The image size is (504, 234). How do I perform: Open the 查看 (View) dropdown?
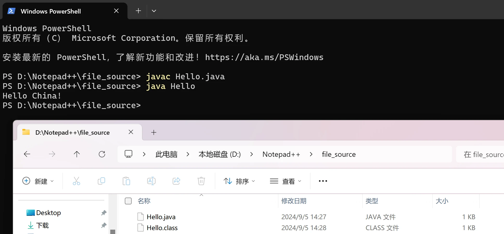point(286,181)
